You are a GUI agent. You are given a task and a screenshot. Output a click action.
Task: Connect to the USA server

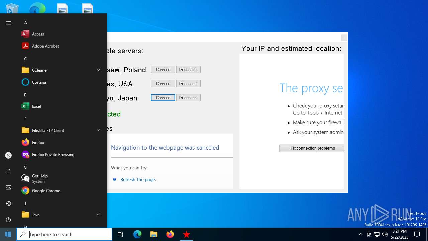163,84
